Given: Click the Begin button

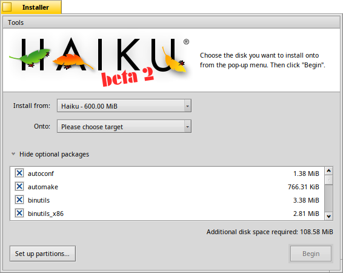Looking at the screenshot, I should click(x=311, y=254).
